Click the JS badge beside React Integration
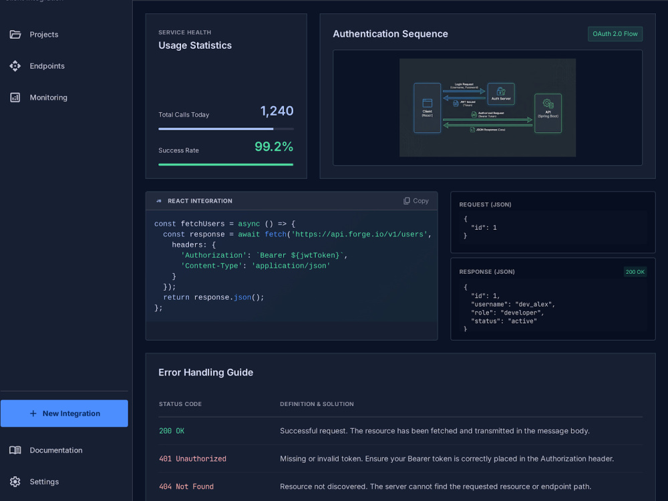Screen dimensions: 668x501 [159, 201]
